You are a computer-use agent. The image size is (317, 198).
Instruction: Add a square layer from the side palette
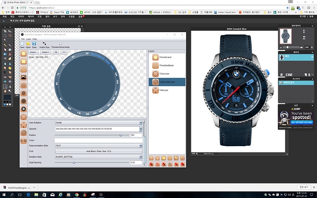click(x=23, y=62)
